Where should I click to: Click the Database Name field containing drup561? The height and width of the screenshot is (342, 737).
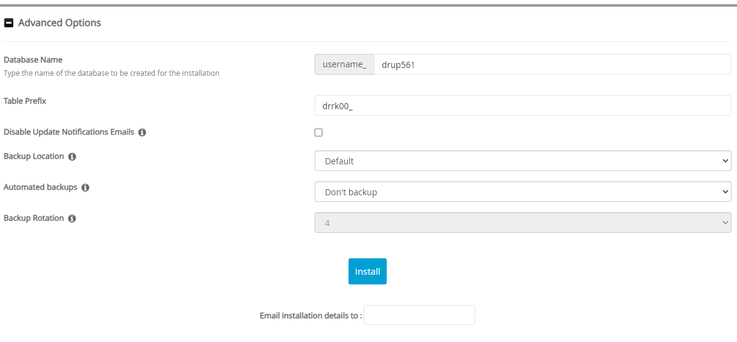(x=552, y=64)
